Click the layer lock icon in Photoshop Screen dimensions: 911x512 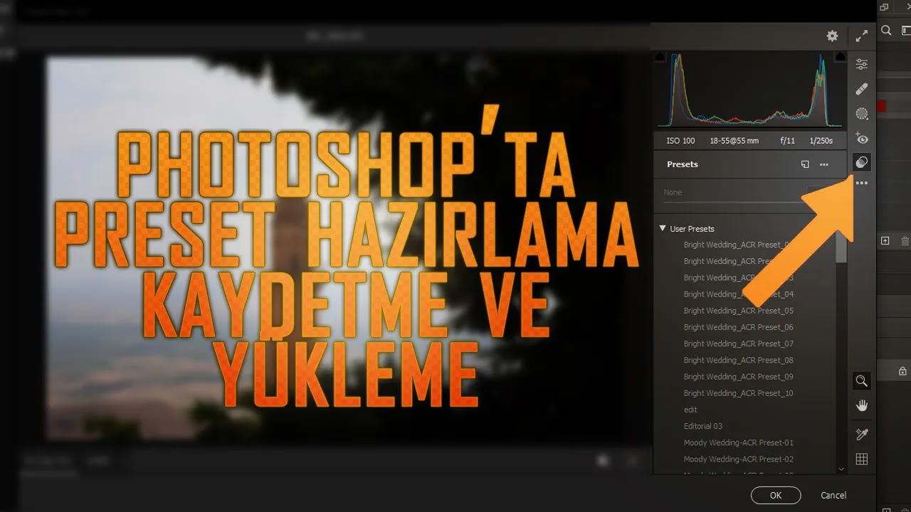(x=902, y=371)
